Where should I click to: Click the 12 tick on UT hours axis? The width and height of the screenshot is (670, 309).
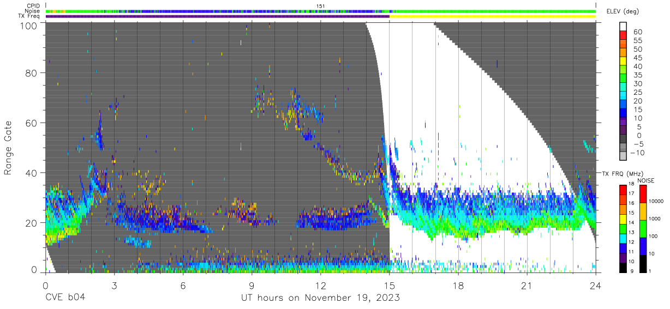coord(320,285)
